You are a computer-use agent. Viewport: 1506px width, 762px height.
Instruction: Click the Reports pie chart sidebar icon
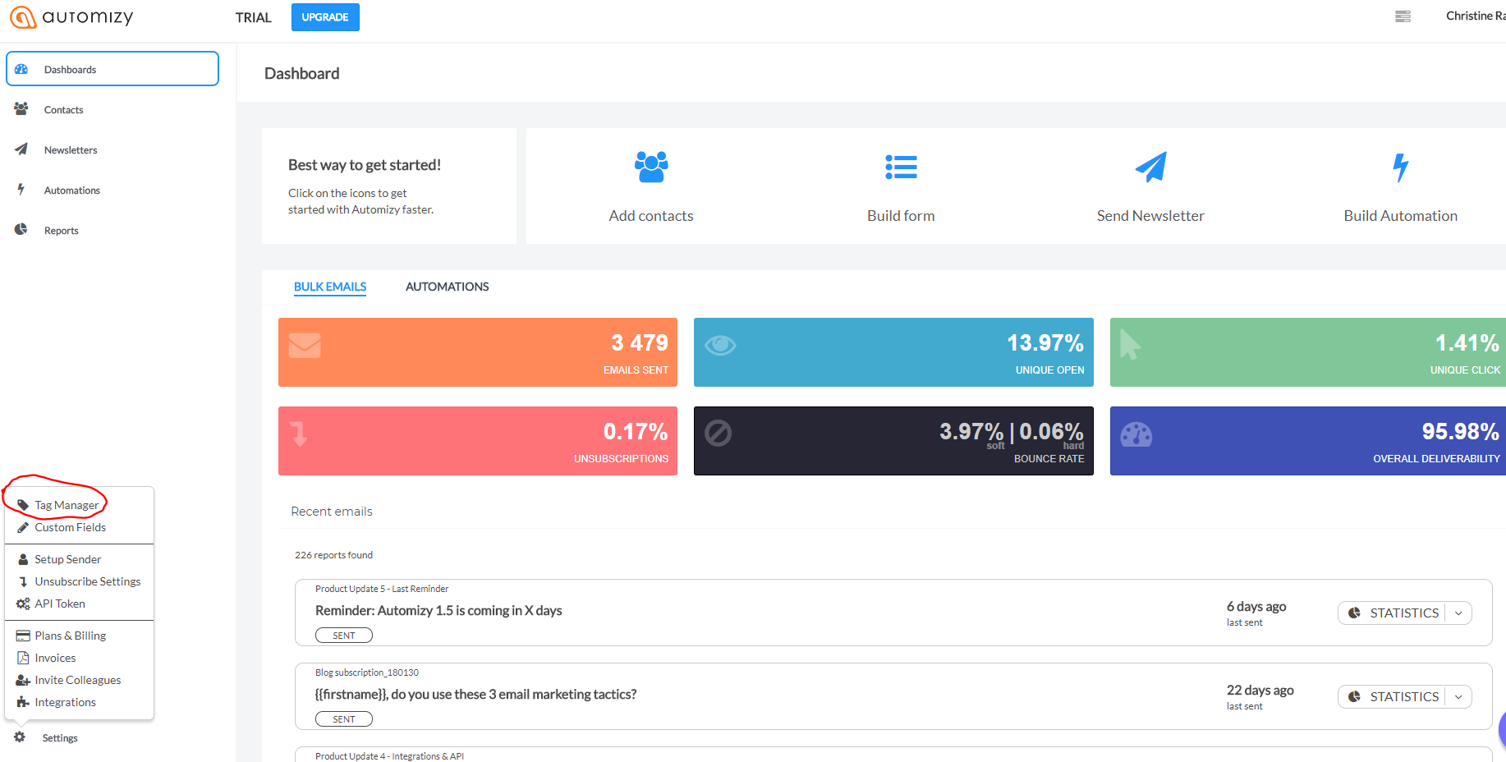pyautogui.click(x=21, y=229)
